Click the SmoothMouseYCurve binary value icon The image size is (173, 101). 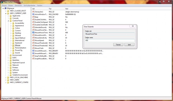pyautogui.click(x=33, y=53)
